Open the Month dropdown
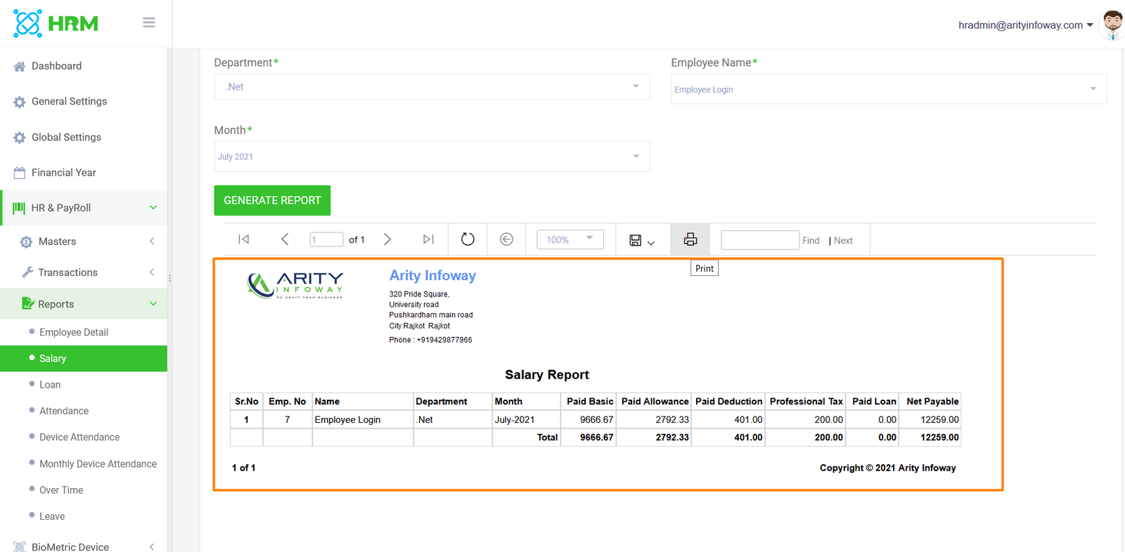This screenshot has height=552, width=1125. pyautogui.click(x=431, y=157)
